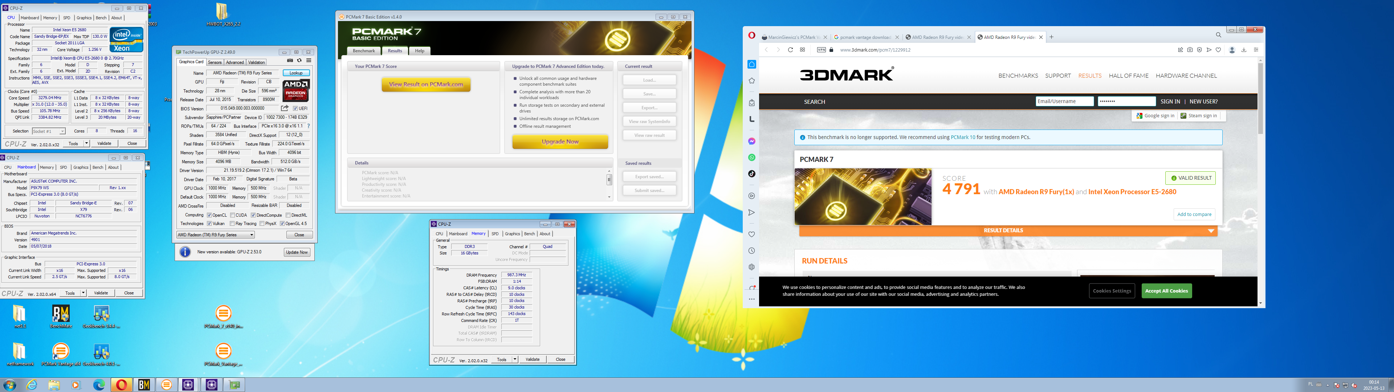
Task: Click the Opera logo menu button
Action: click(752, 35)
